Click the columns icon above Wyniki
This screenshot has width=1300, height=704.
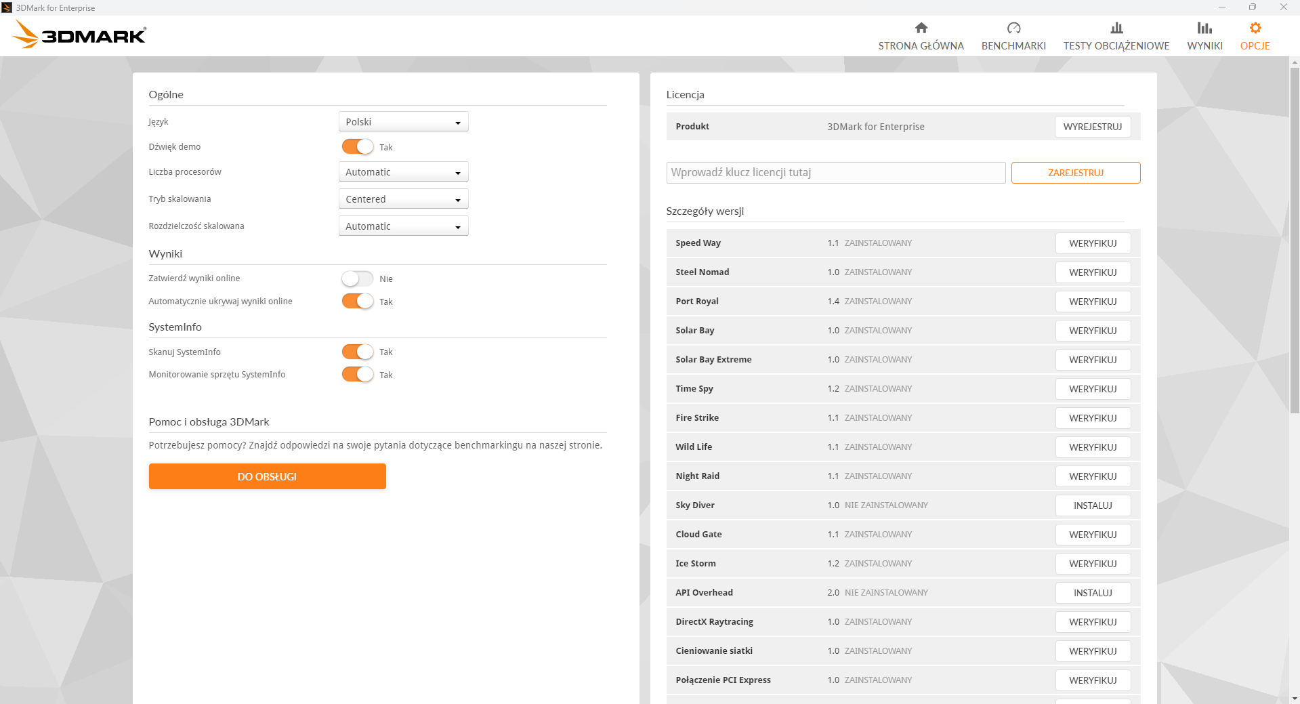click(1204, 28)
